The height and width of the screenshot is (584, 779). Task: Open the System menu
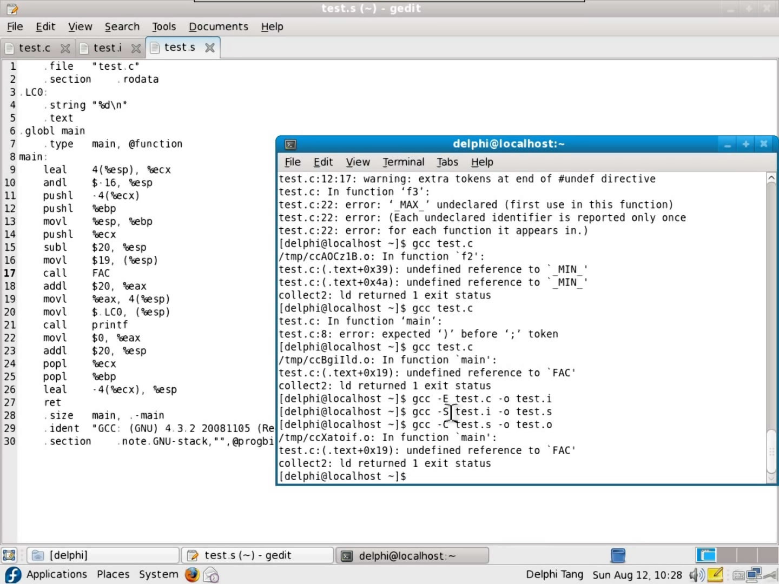pyautogui.click(x=158, y=574)
